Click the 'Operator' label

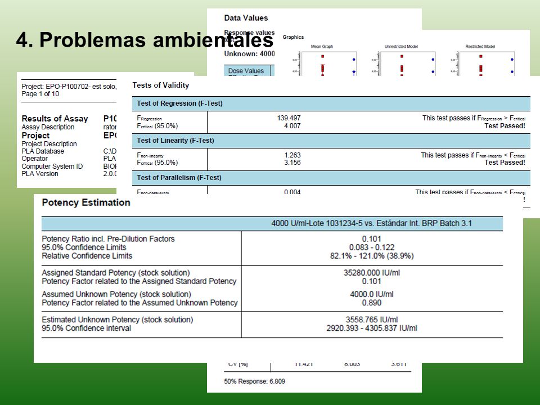(x=34, y=159)
